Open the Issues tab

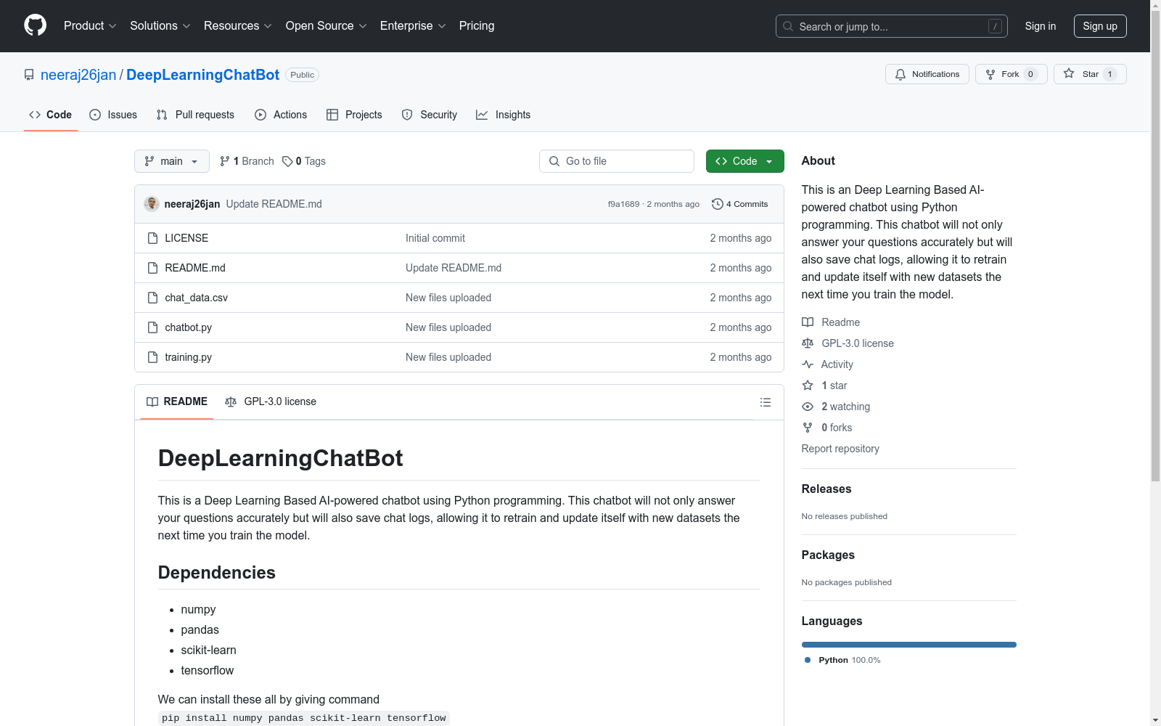(113, 115)
